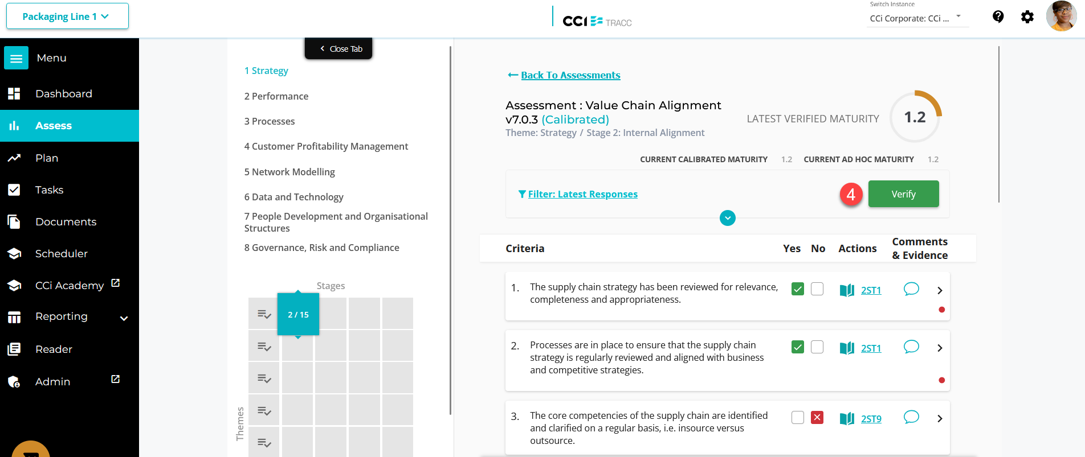Screen dimensions: 1085x457
Task: Open the help question mark icon
Action: click(998, 17)
